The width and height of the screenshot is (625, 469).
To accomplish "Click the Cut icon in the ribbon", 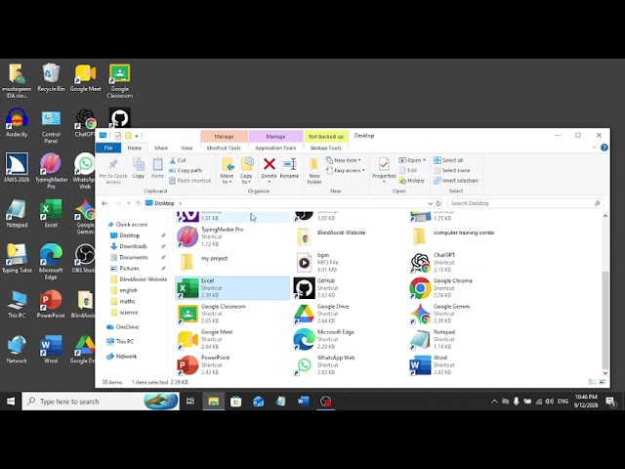I will pyautogui.click(x=173, y=160).
